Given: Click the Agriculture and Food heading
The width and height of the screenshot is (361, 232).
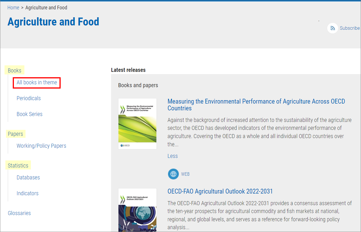Looking at the screenshot, I should (53, 22).
